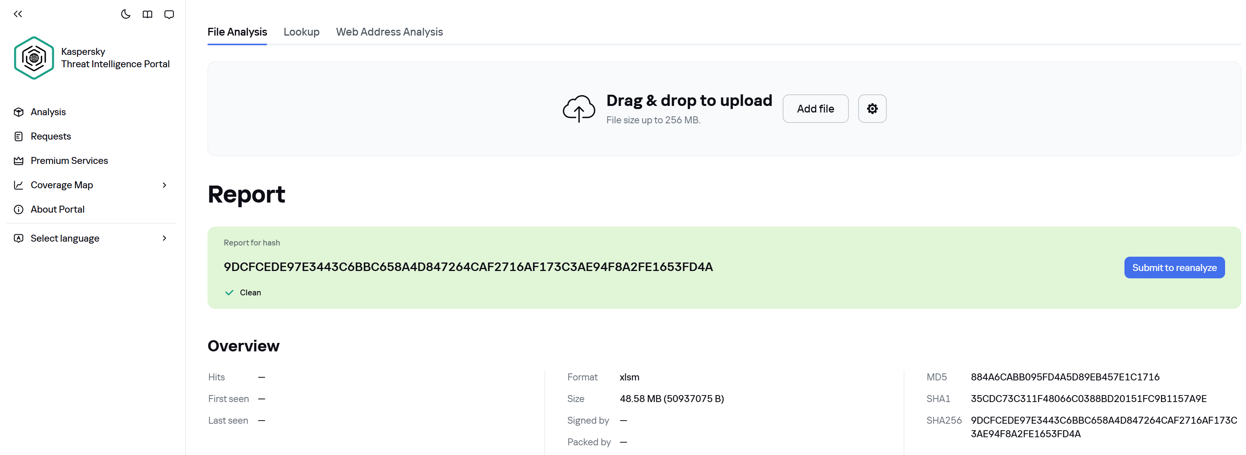Open the upload settings gear
This screenshot has width=1246, height=455.
point(872,109)
